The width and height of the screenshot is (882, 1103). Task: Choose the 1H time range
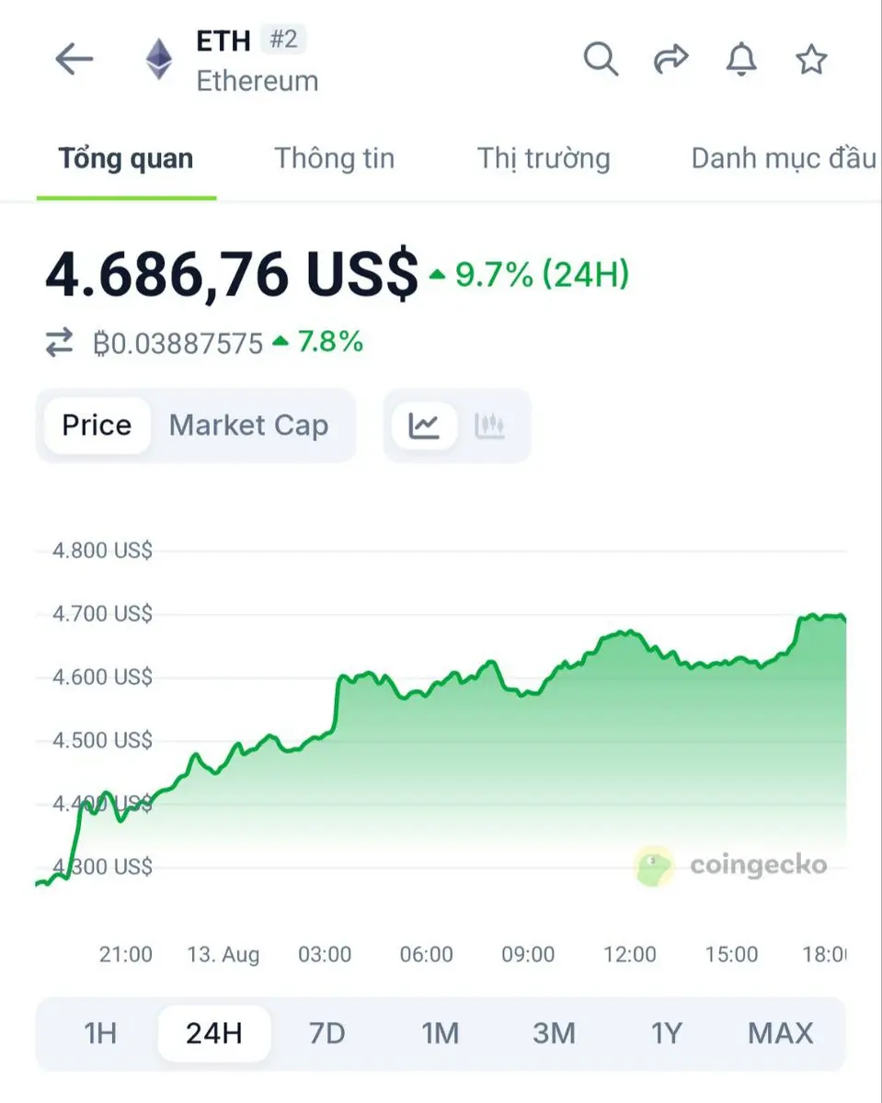[x=100, y=1033]
